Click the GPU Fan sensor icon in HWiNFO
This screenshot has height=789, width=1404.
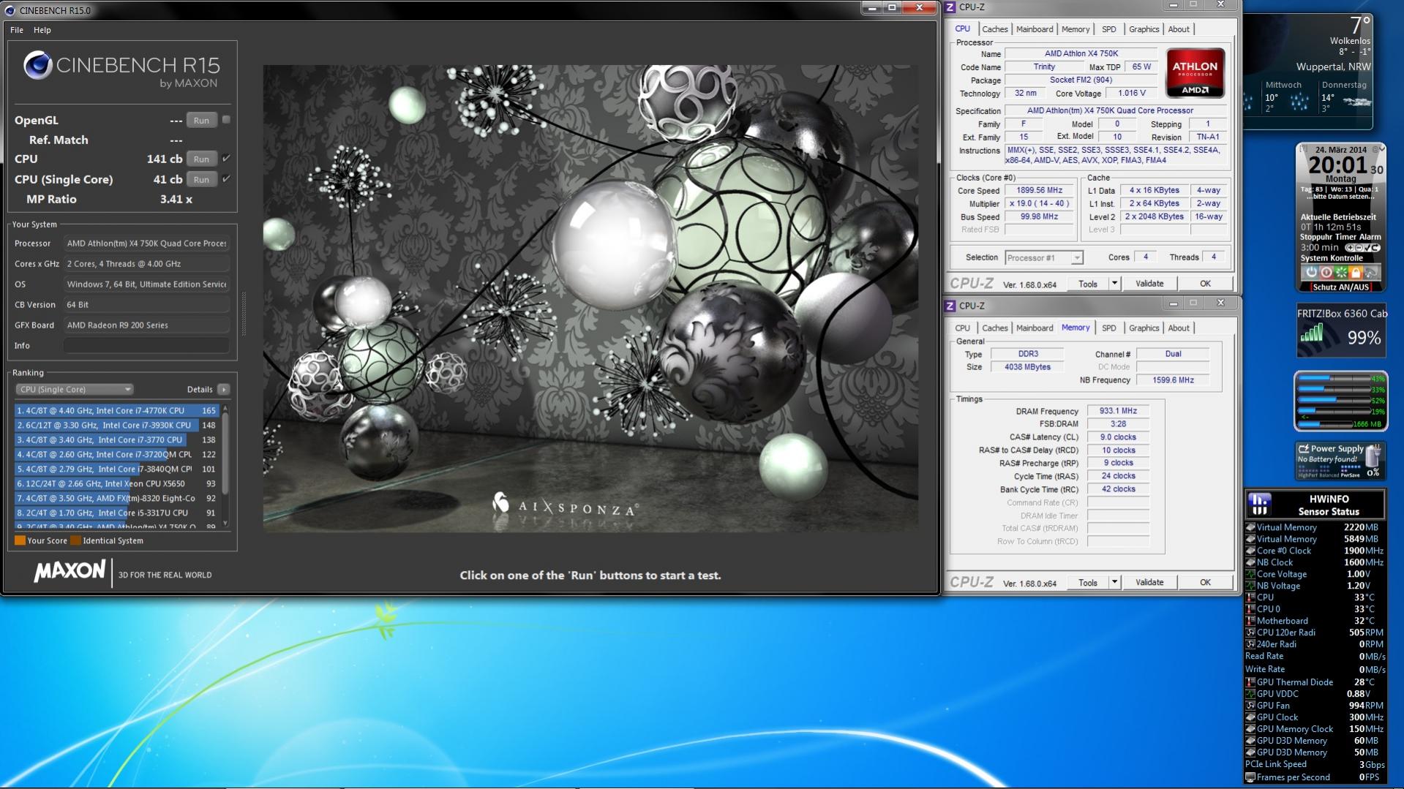point(1250,706)
